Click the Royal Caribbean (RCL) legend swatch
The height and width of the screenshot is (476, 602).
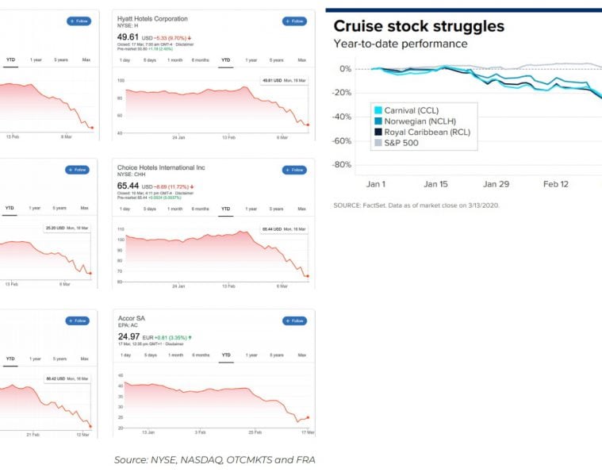click(379, 132)
